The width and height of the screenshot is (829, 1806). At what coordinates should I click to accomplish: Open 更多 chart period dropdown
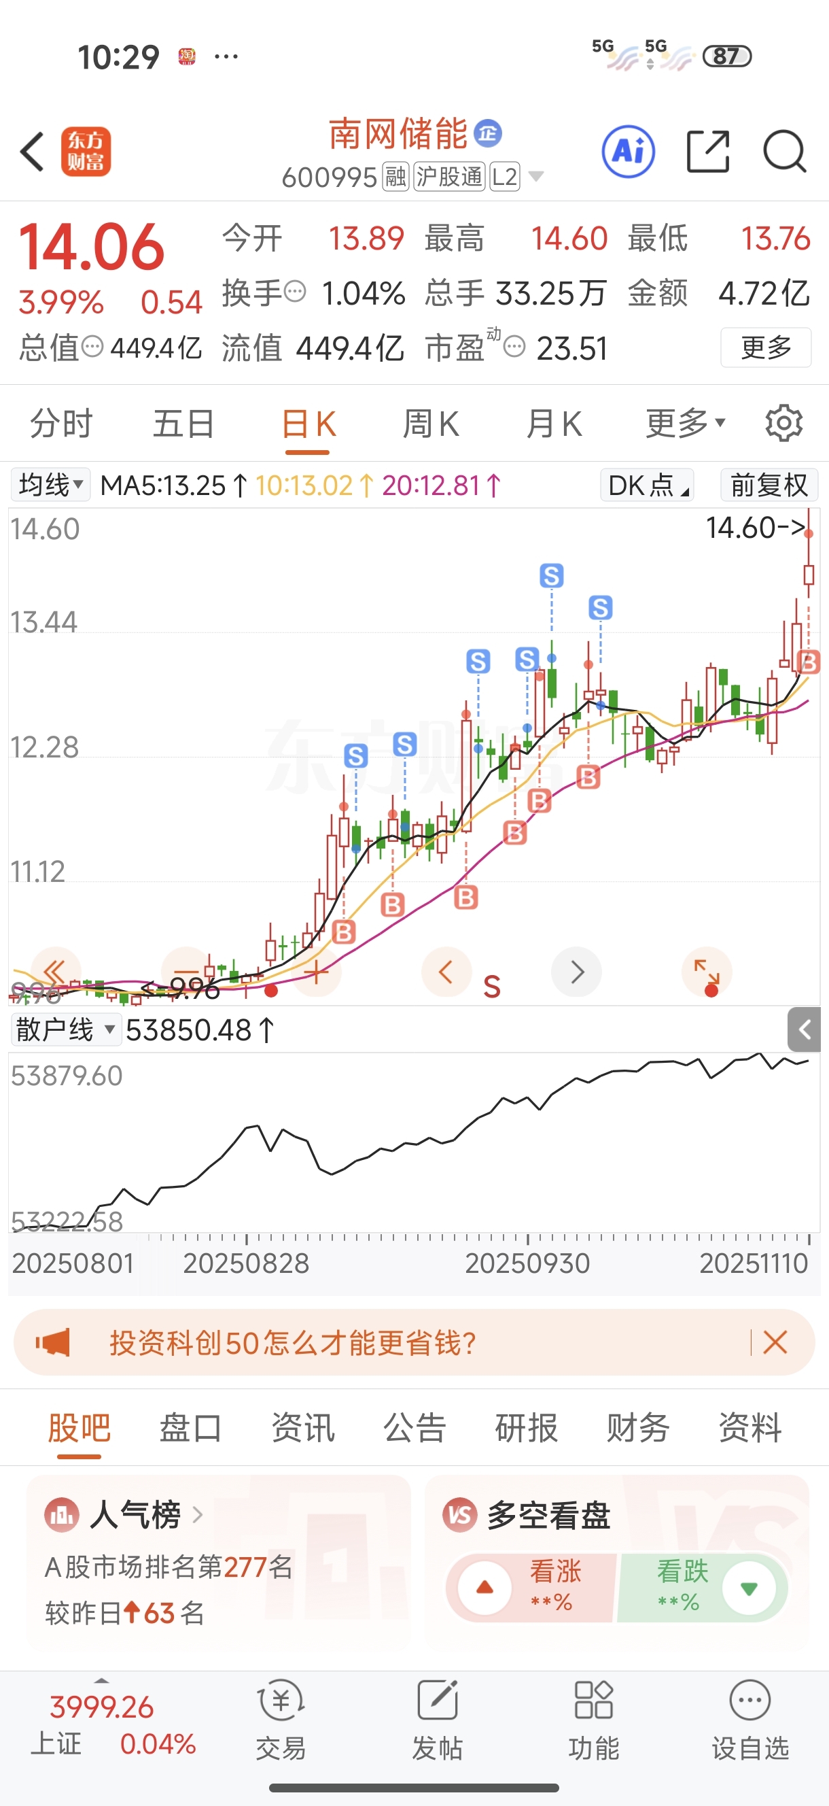pyautogui.click(x=685, y=424)
